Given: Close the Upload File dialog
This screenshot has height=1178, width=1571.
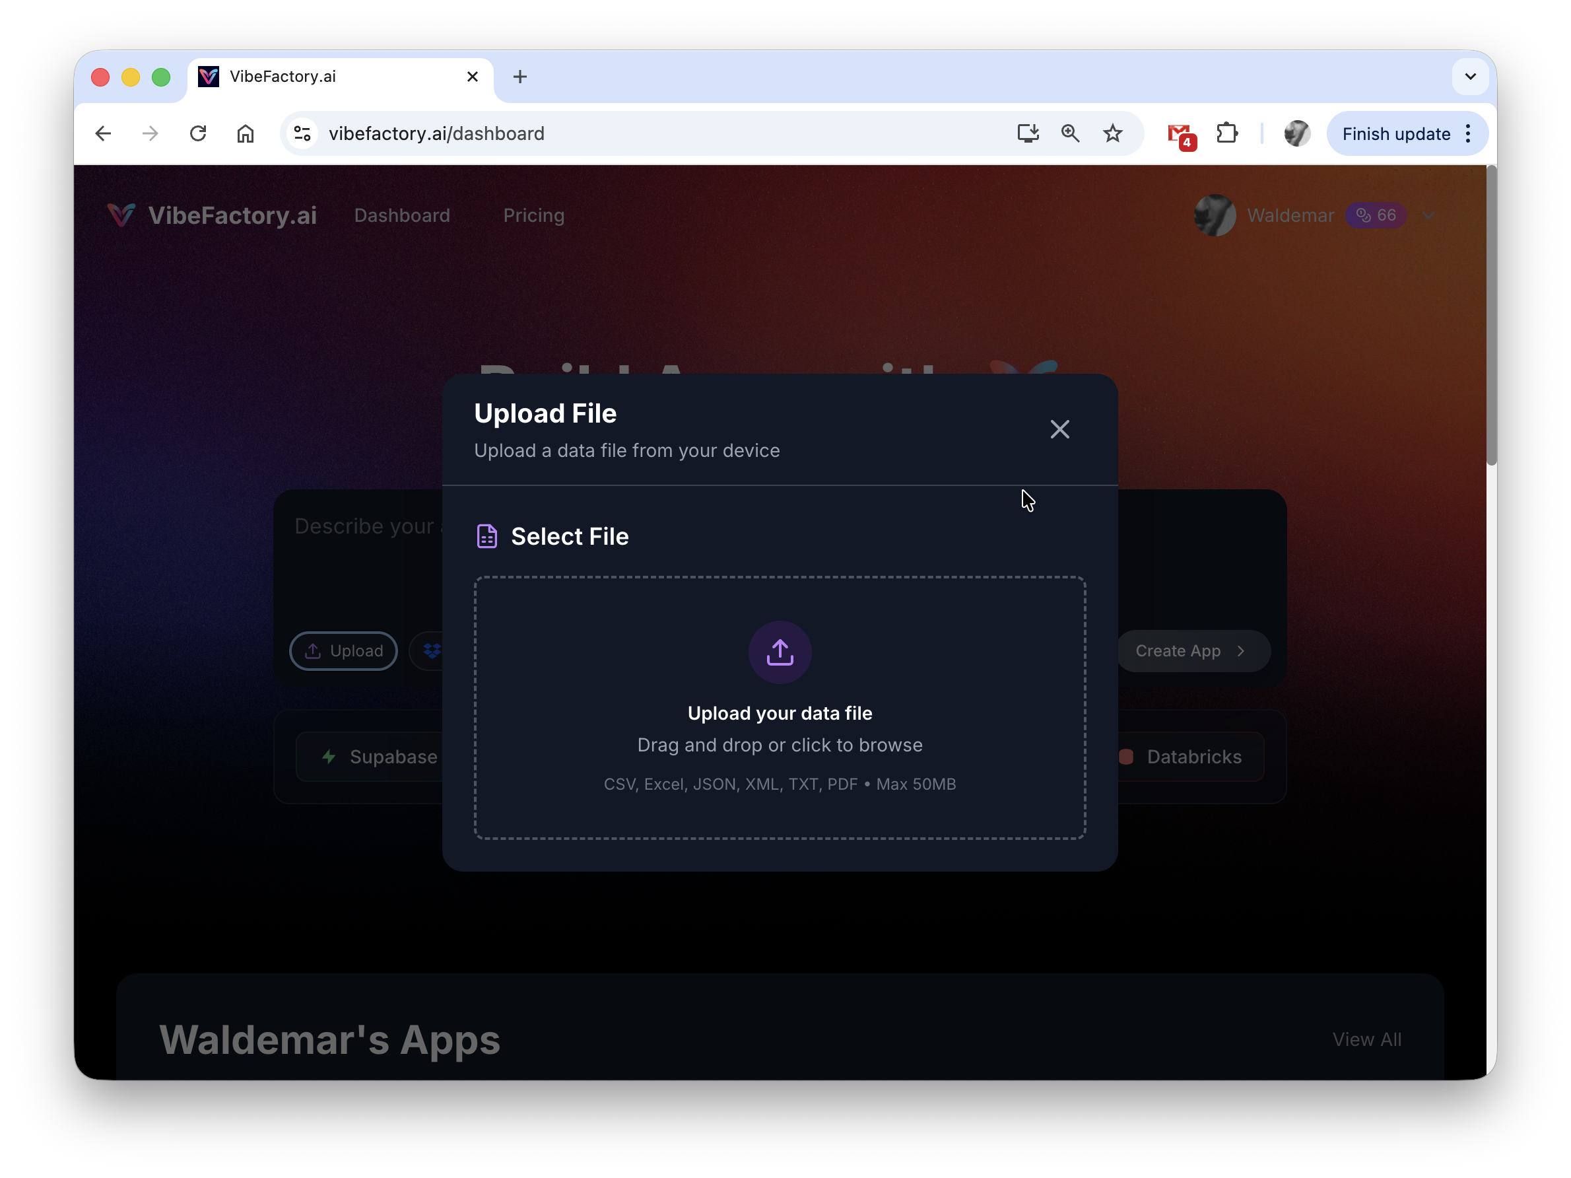Looking at the screenshot, I should click(1059, 429).
